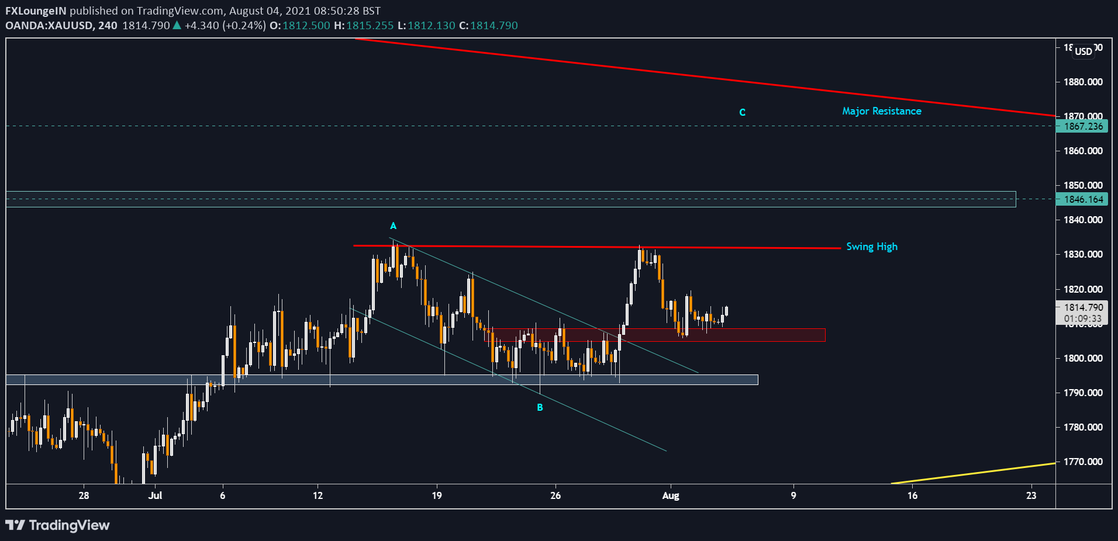The height and width of the screenshot is (541, 1118).
Task: Click the 1840.000 price axis label
Action: [1084, 220]
